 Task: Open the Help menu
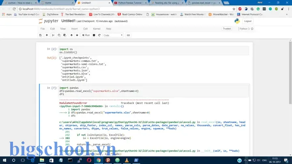pyautogui.click(x=109, y=29)
